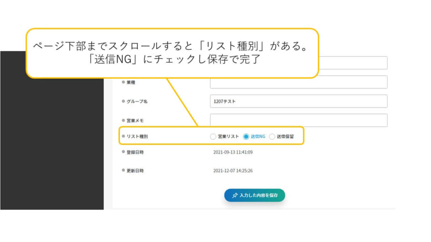431x242 pixels.
Task: Click the 更新日時 timestamp 2021-12-07 14:25:26
Action: click(233, 171)
